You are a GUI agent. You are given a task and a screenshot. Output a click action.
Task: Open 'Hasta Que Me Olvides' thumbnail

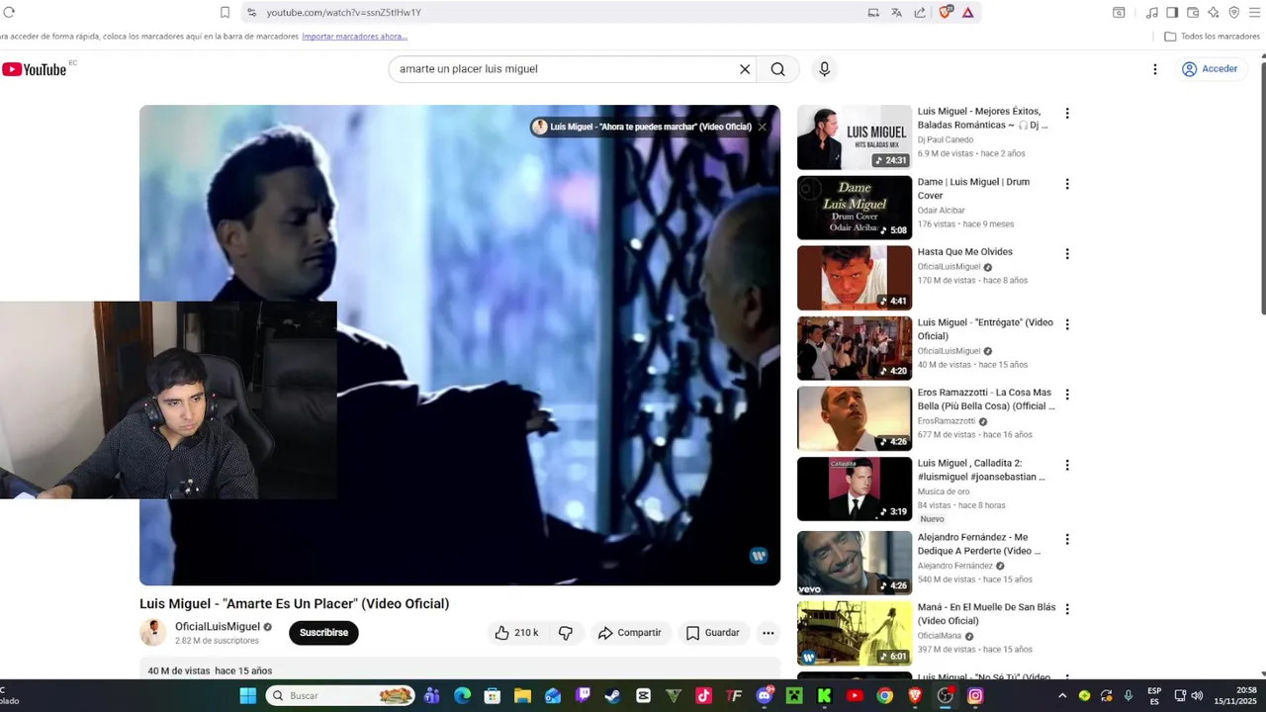(x=855, y=278)
